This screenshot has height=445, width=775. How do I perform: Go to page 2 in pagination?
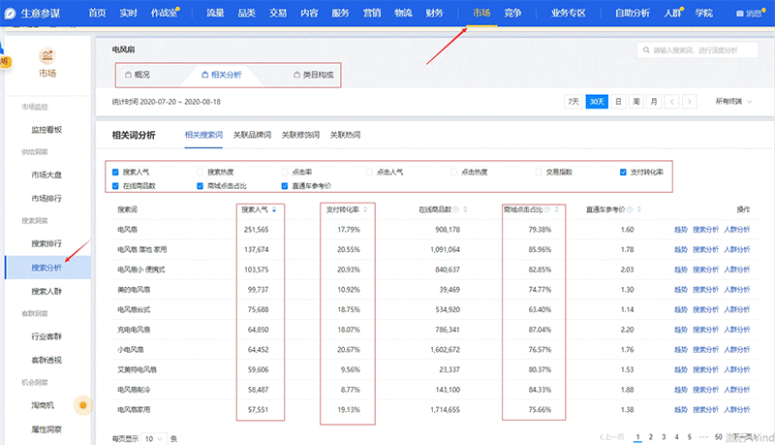650,437
